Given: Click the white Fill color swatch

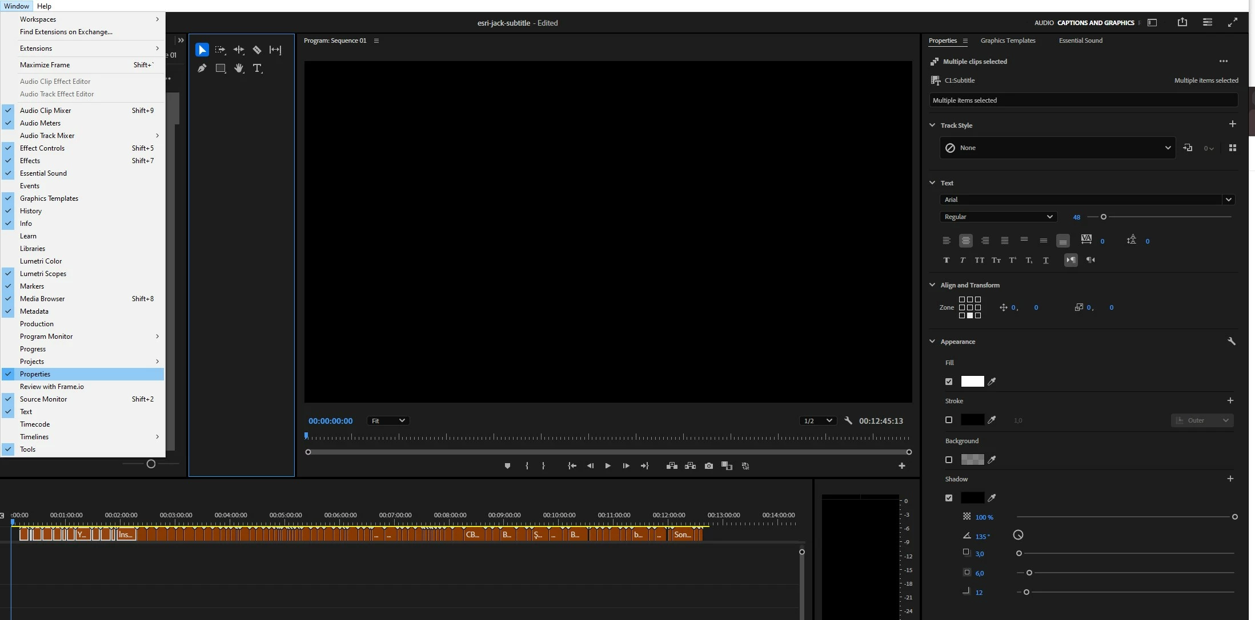Looking at the screenshot, I should pos(972,382).
